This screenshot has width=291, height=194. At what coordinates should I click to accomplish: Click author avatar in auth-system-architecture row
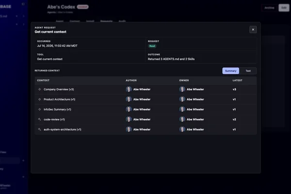point(129,129)
